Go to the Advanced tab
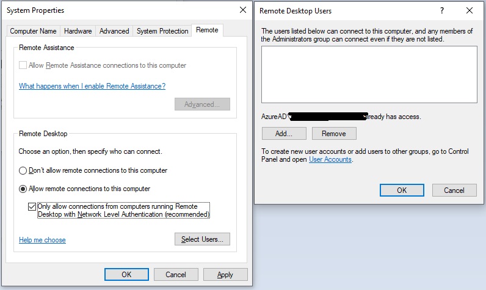The height and width of the screenshot is (290, 486). coord(114,31)
